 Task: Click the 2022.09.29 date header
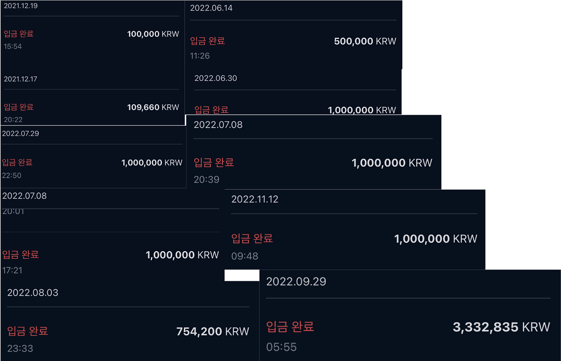(296, 281)
